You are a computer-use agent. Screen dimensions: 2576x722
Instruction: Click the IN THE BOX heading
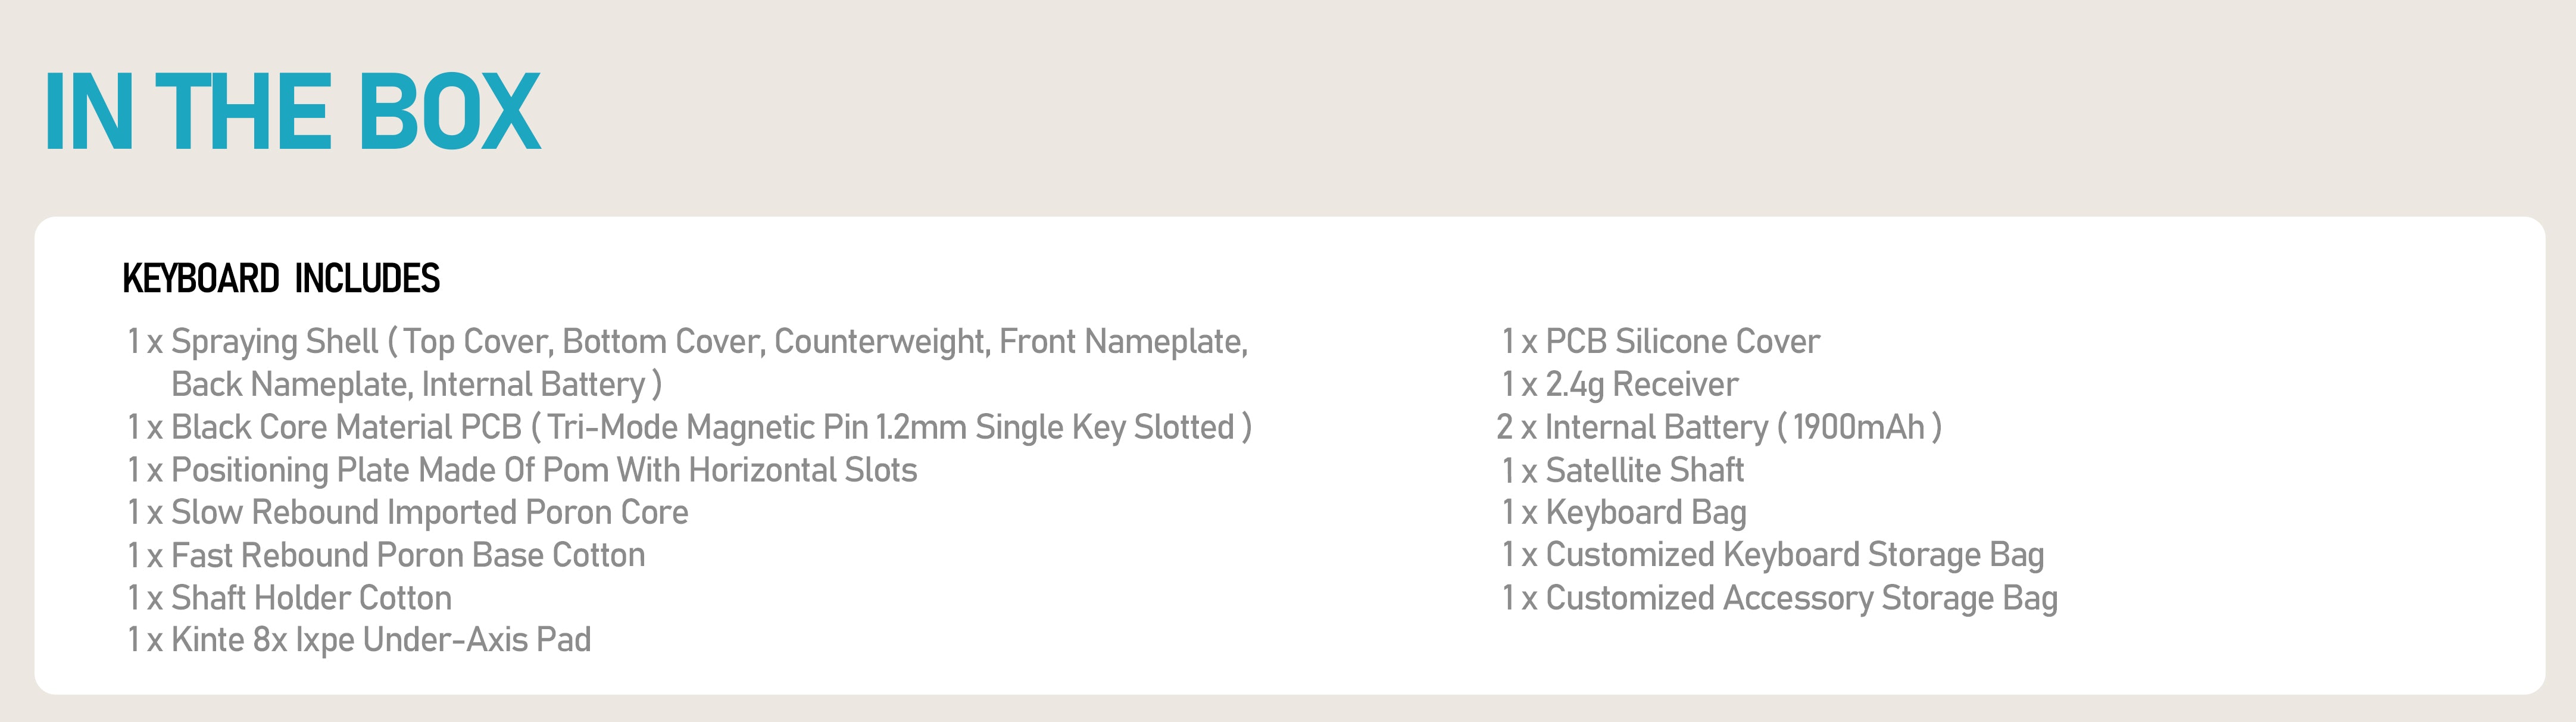[x=291, y=112]
